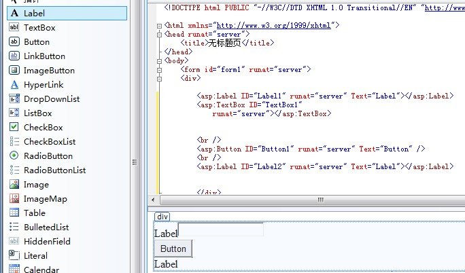
Task: Open the w3.org/1999/xhtml namespace link
Action: (273, 25)
